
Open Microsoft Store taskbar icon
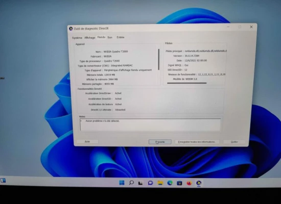[x=179, y=183]
